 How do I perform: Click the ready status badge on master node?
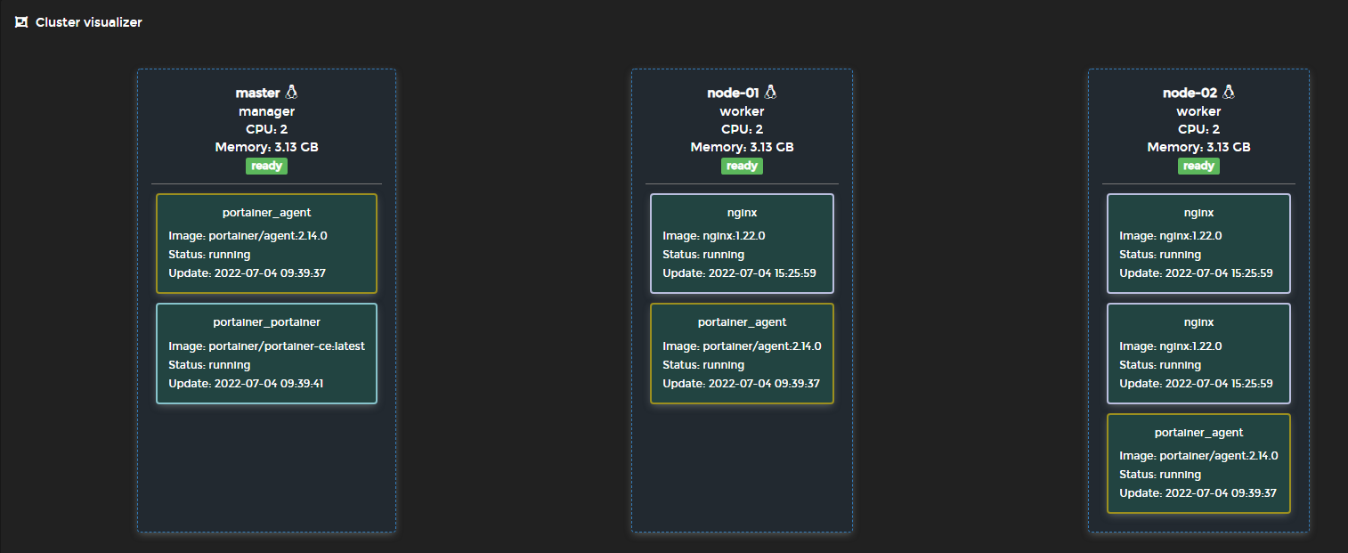266,166
